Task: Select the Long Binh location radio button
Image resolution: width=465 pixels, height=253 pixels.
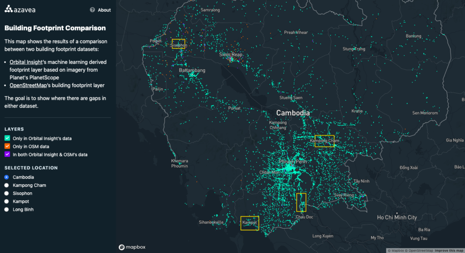Action: (x=6, y=209)
